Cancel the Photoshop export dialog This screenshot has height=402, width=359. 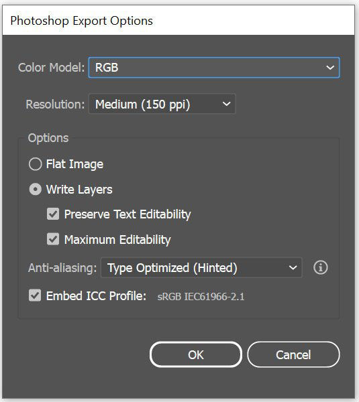point(293,355)
